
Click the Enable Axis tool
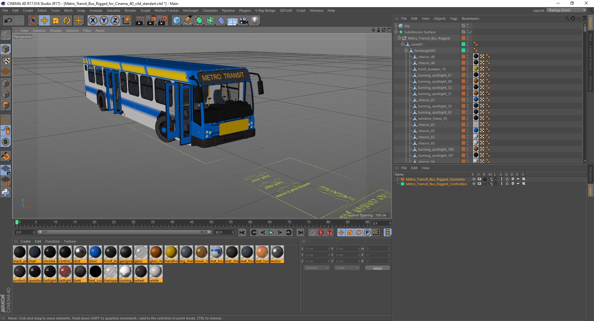6,119
